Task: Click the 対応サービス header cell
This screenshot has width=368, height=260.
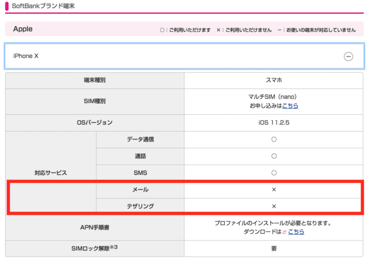Action: click(51, 172)
